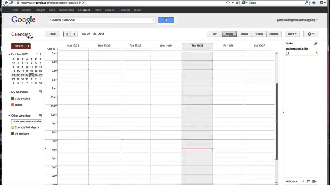330x185 pixels.
Task: Open the task Actions menu
Action: pos(291,181)
